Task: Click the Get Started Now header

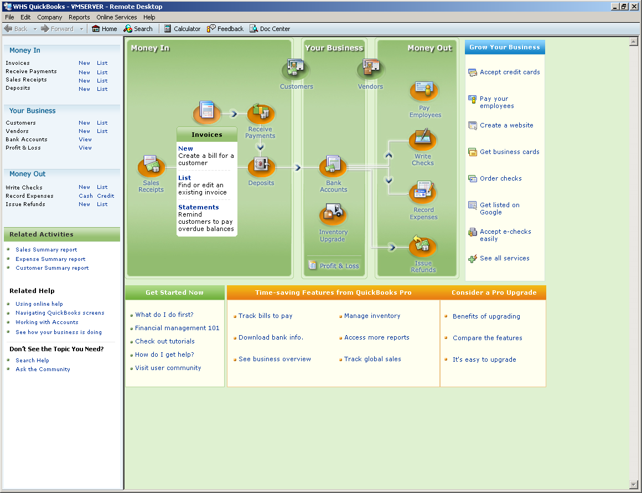Action: coord(175,292)
